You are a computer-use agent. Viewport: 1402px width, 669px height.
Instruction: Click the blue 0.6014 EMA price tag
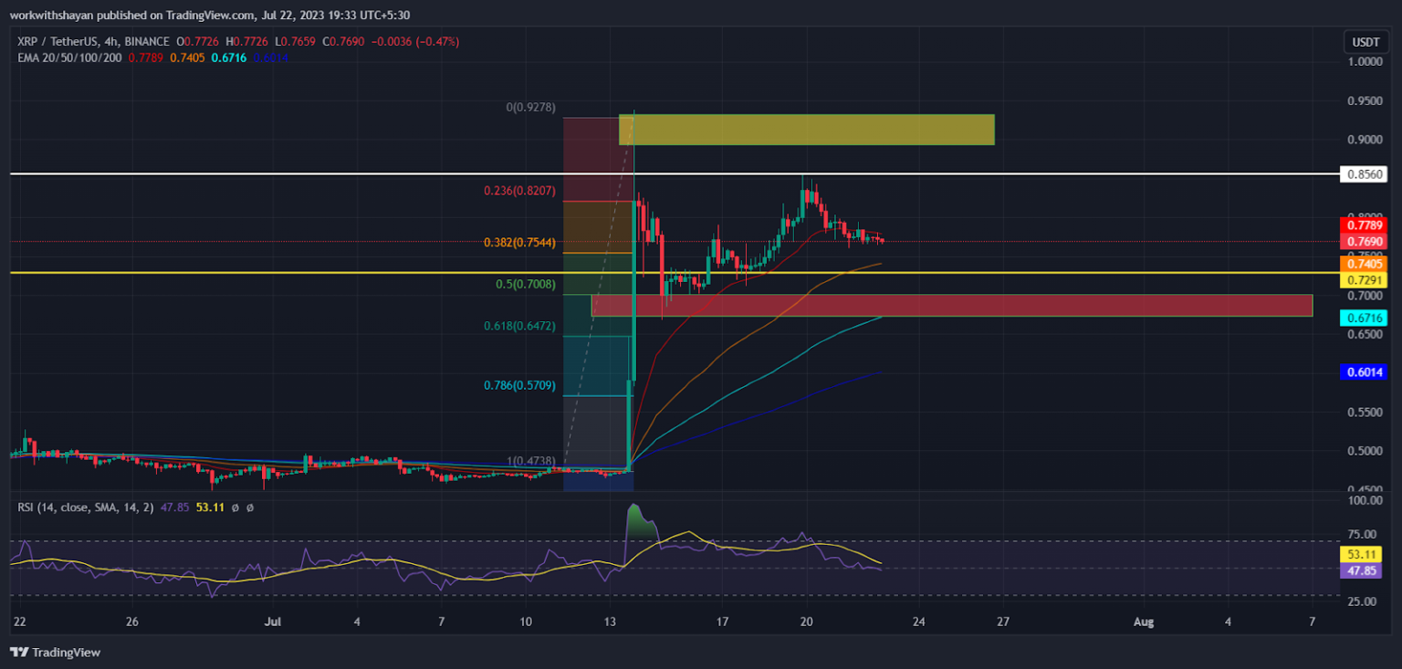pyautogui.click(x=1365, y=371)
